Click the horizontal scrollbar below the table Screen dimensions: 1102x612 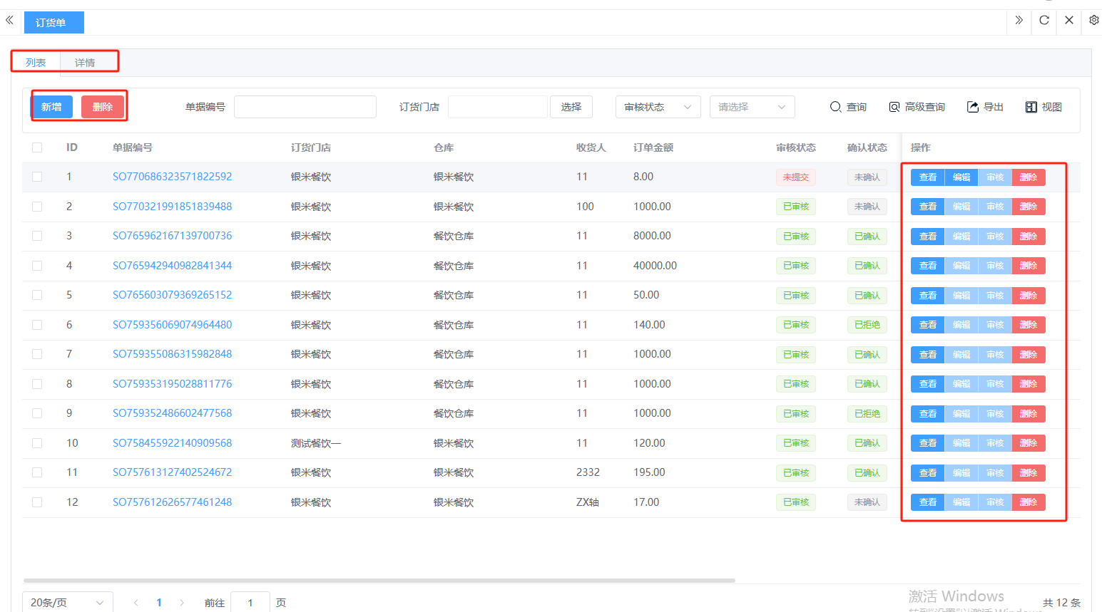pyautogui.click(x=378, y=581)
